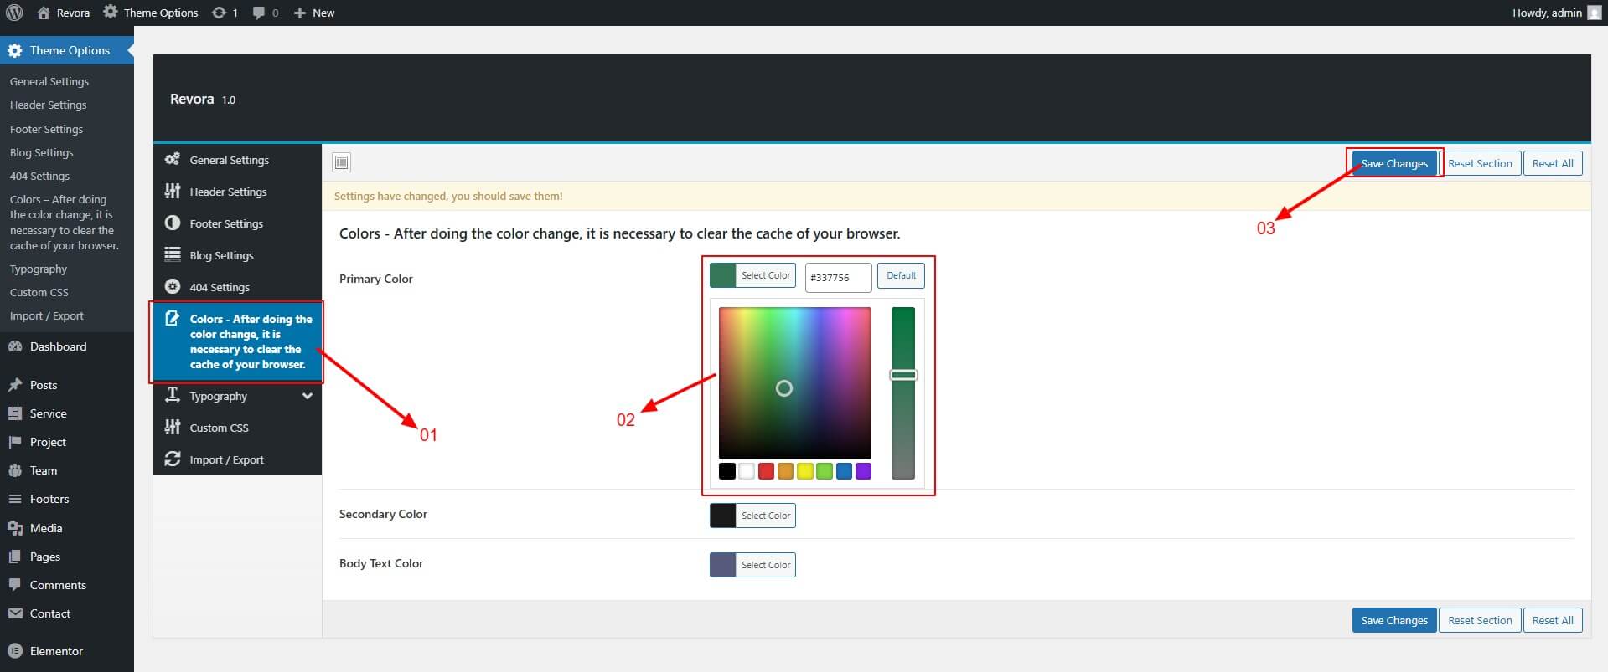Pick the white palette swatch
The width and height of the screenshot is (1608, 672).
[747, 471]
